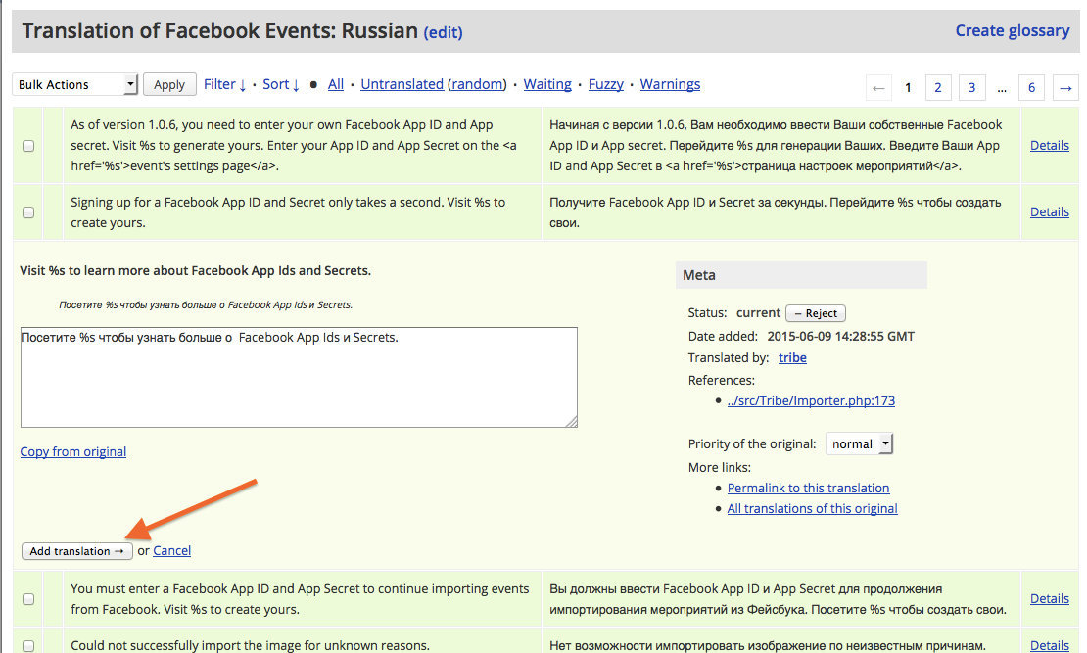The width and height of the screenshot is (1087, 653).
Task: Expand the Filter options
Action: click(x=225, y=84)
